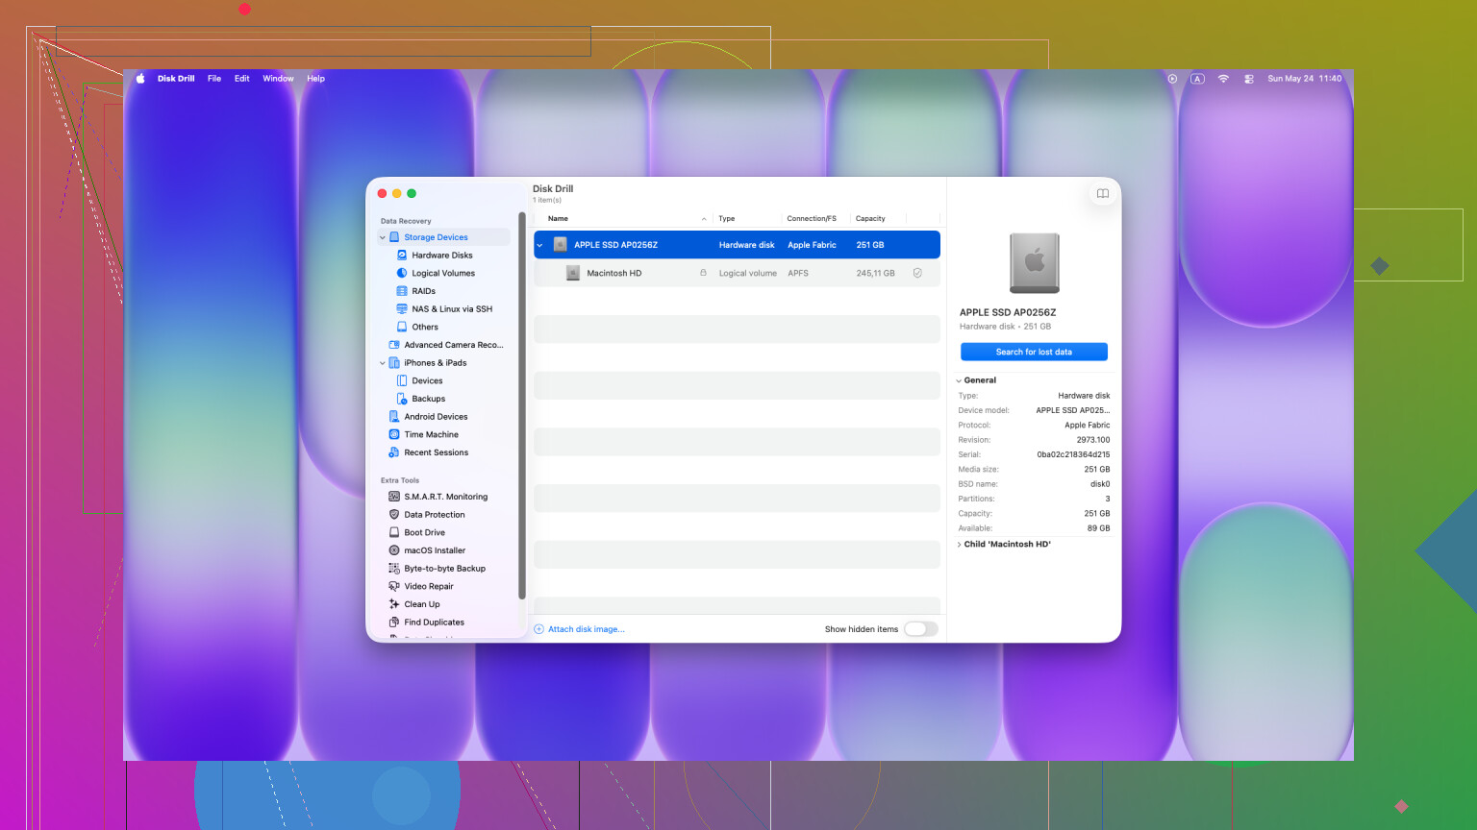Click the serial number value 0ba02c218364d215
This screenshot has height=830, width=1477.
click(1073, 454)
